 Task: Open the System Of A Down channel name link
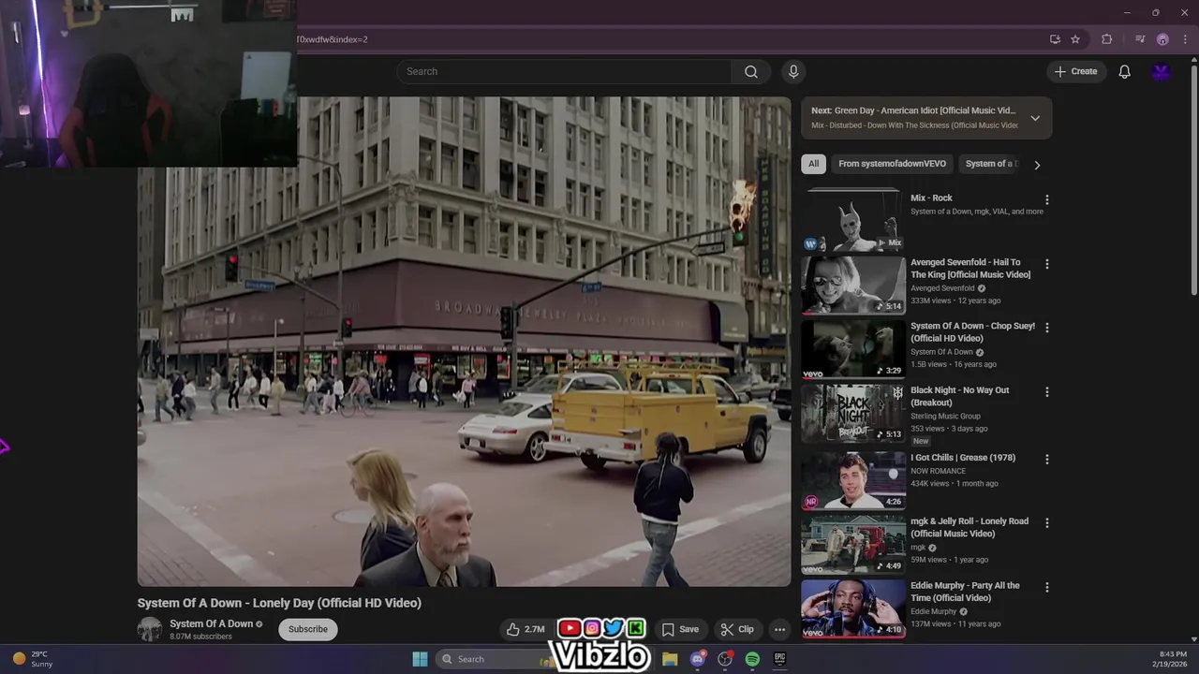pos(211,623)
